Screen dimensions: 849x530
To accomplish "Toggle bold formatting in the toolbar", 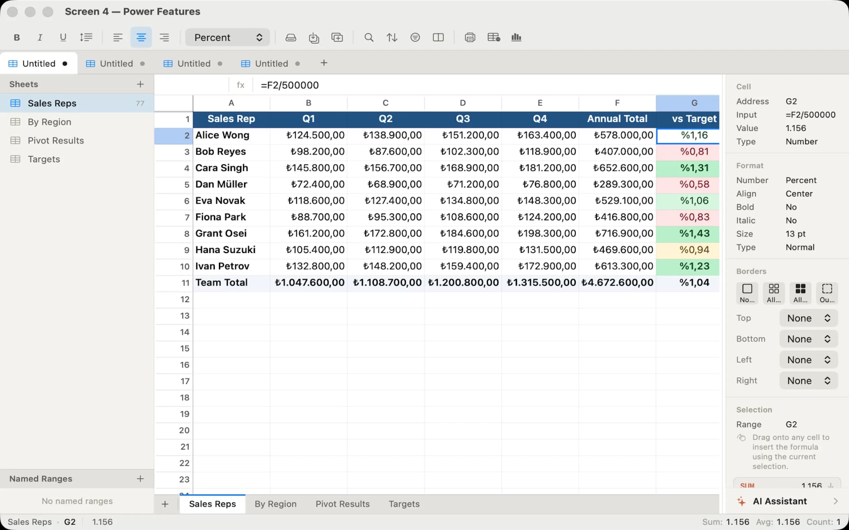I will pyautogui.click(x=17, y=38).
